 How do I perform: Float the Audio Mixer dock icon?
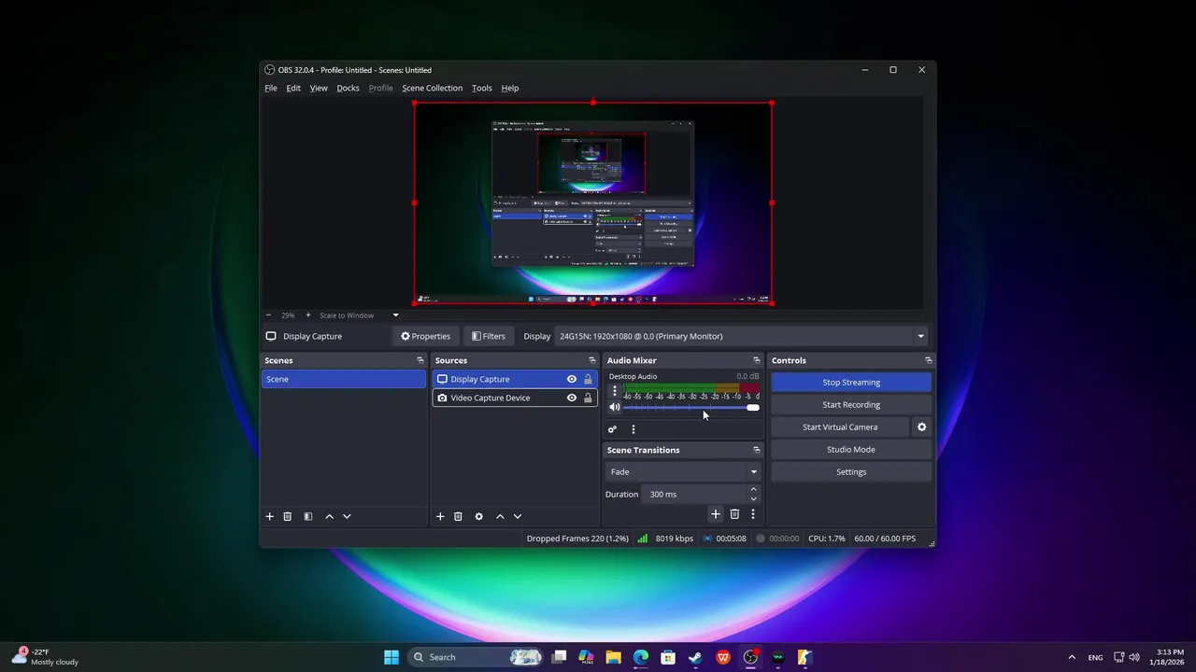point(757,360)
